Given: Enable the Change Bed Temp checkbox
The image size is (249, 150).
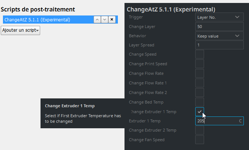Looking at the screenshot, I should point(199,102).
